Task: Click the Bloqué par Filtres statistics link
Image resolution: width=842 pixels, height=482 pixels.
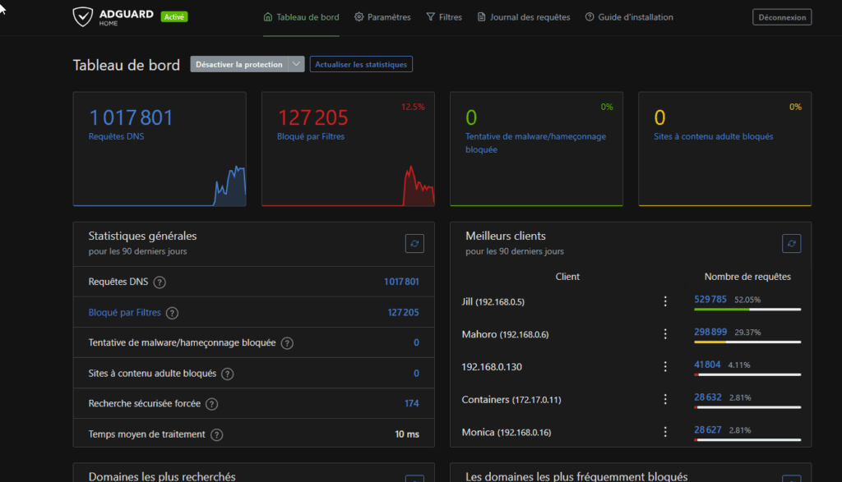Action: coord(125,312)
